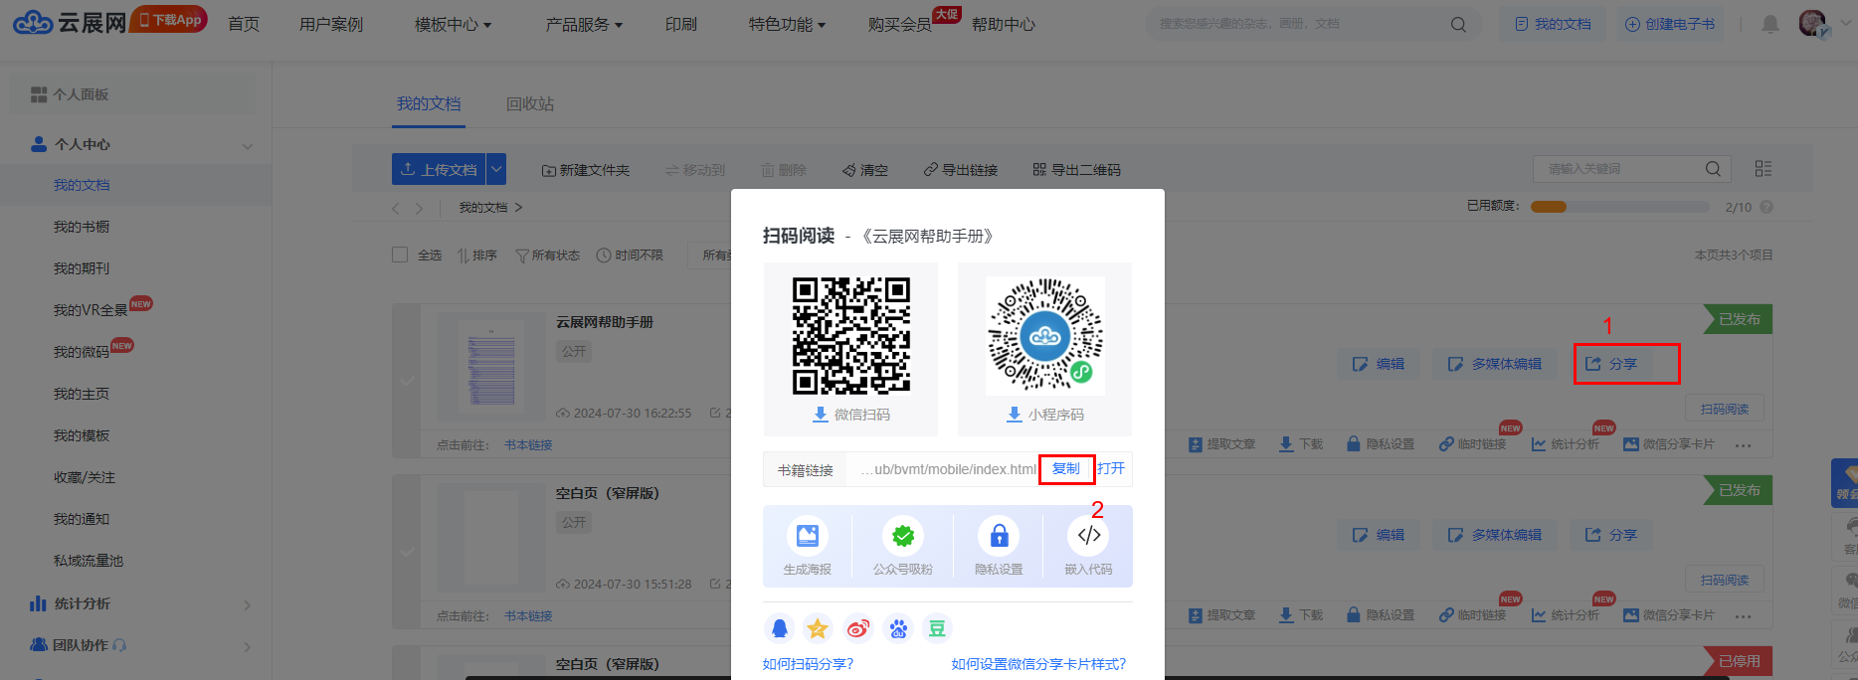Open the 公众号吸粉 icon
Viewport: 1858px width, 680px height.
pos(902,537)
